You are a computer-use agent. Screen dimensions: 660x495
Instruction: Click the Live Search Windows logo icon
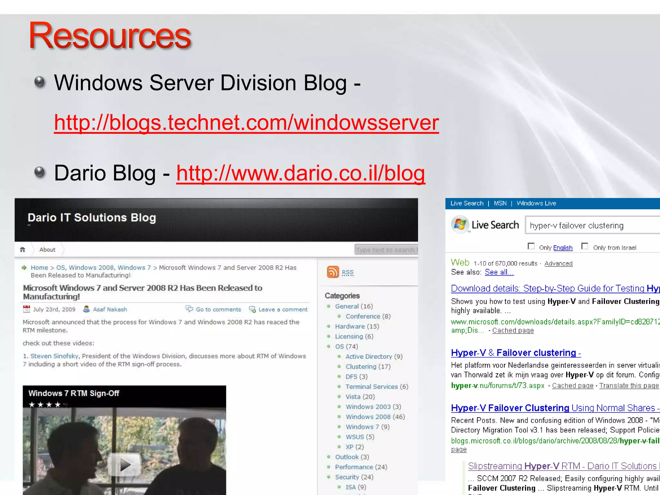coord(460,224)
